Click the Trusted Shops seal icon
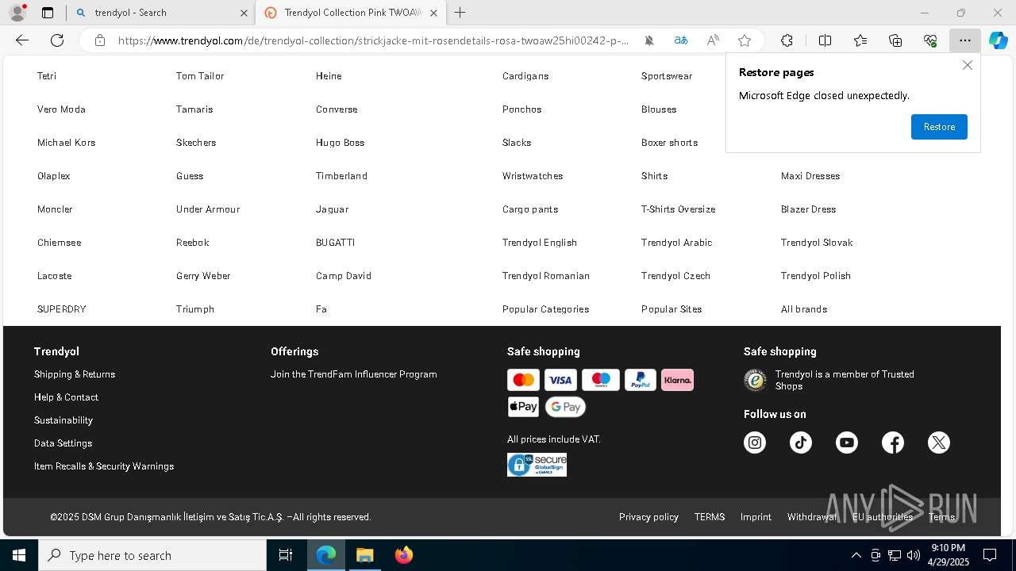 pyautogui.click(x=755, y=381)
